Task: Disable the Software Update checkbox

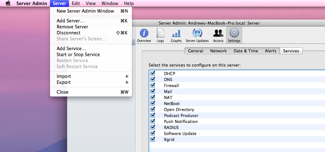Action: click(153, 133)
